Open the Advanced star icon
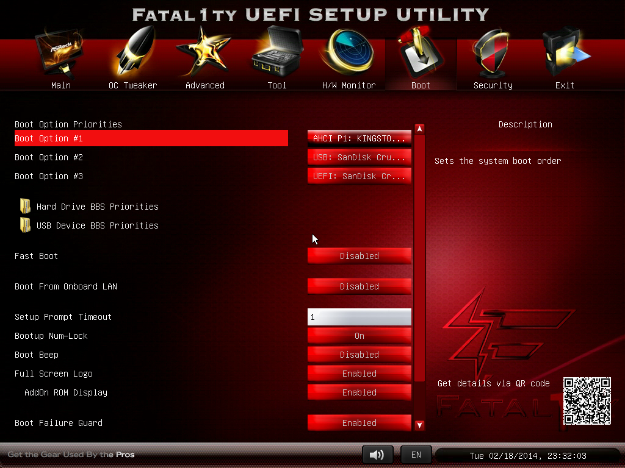This screenshot has height=468, width=625. [204, 55]
